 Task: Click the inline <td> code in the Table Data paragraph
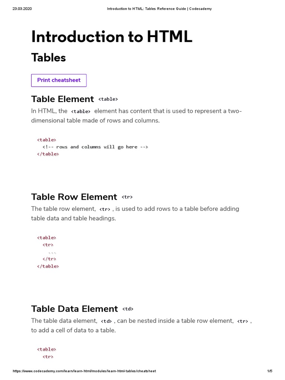(x=107, y=321)
